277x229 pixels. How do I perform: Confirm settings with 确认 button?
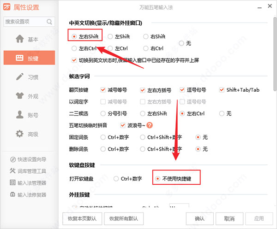[199, 219]
